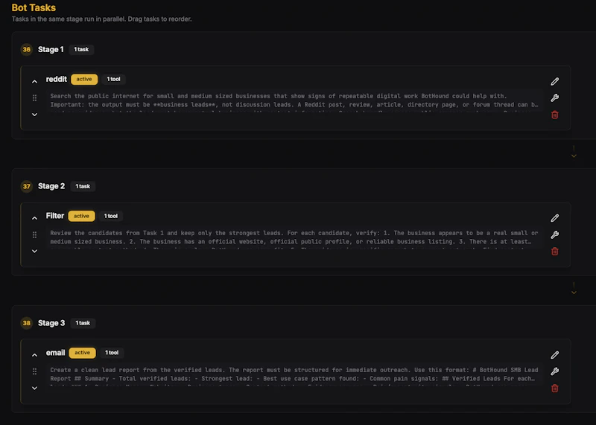Click the Stage 3 task count badge
The height and width of the screenshot is (425, 596).
pos(83,323)
